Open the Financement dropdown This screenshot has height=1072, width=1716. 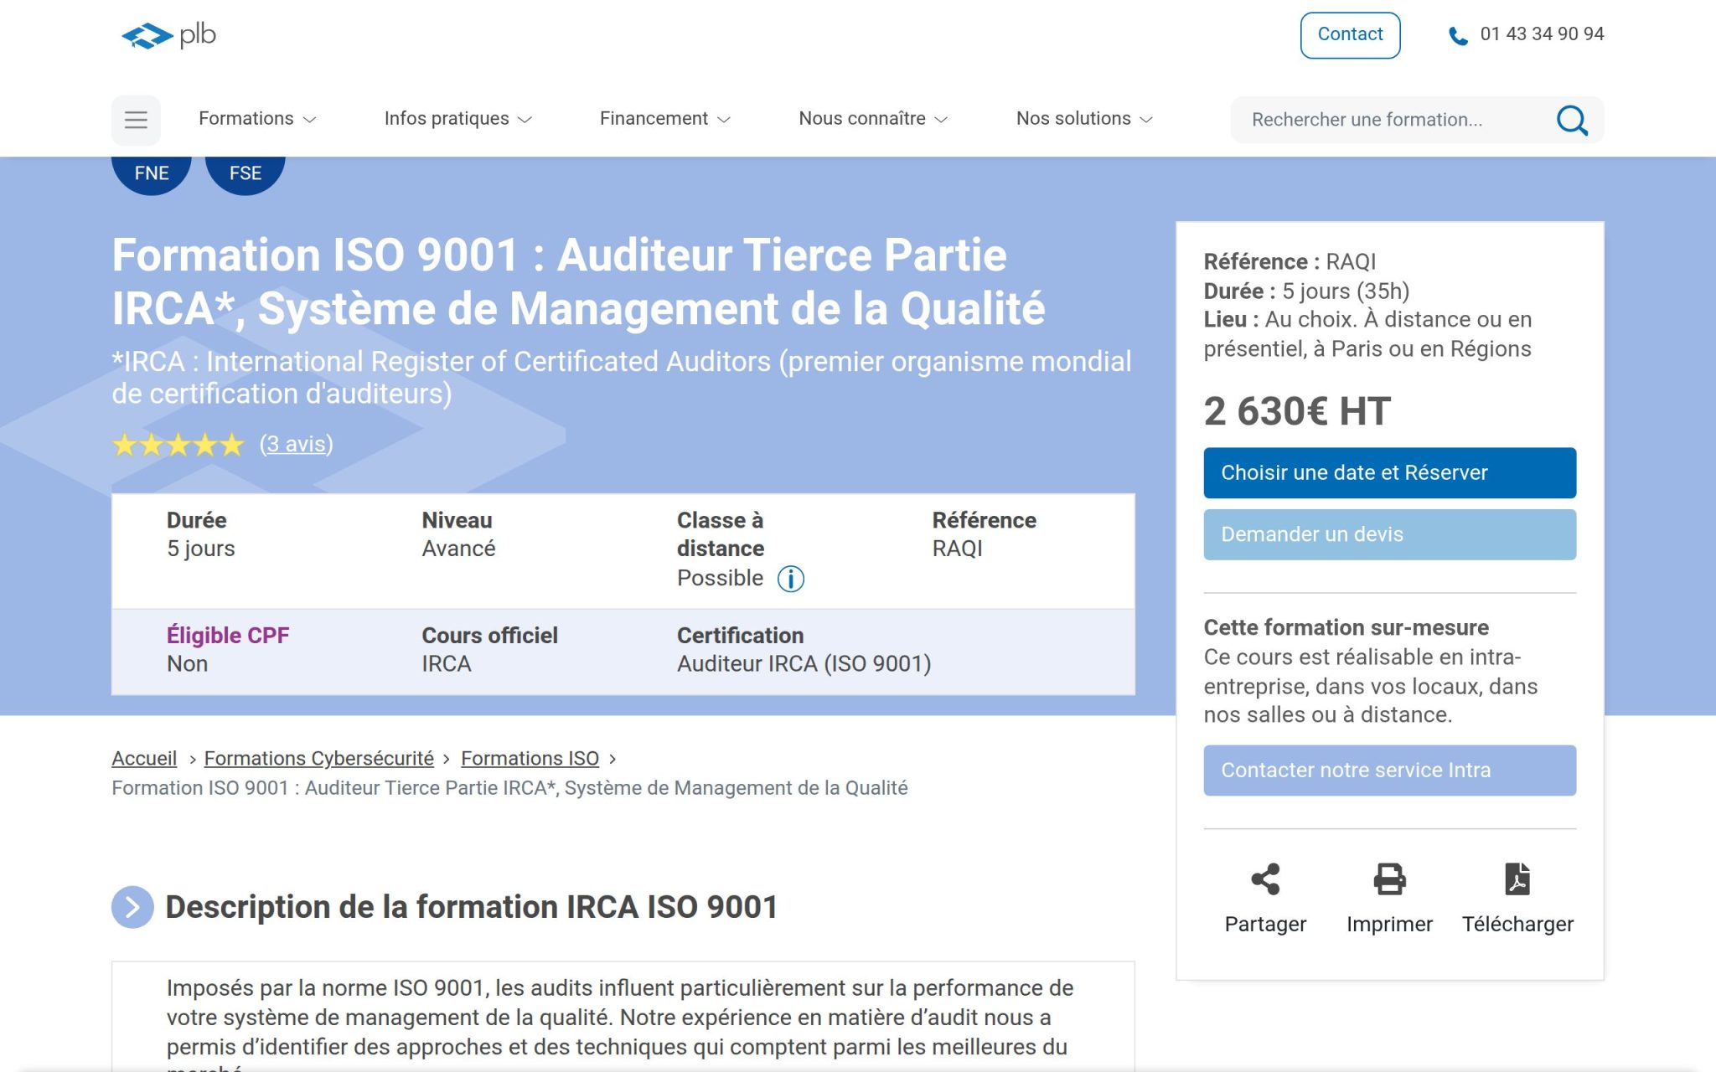(x=664, y=119)
